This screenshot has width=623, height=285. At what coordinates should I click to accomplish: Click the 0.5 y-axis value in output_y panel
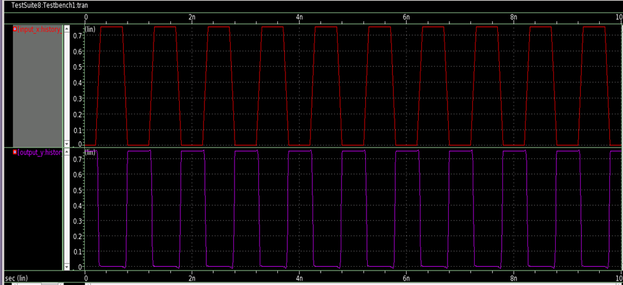point(77,190)
